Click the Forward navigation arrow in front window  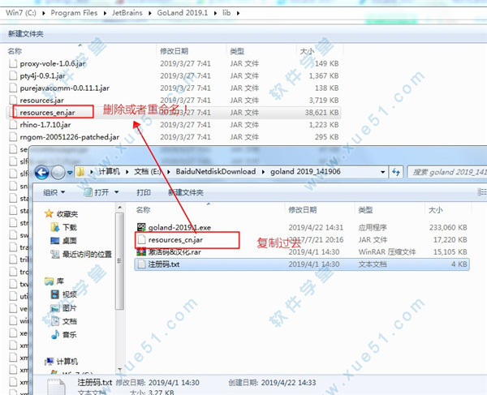pos(58,173)
